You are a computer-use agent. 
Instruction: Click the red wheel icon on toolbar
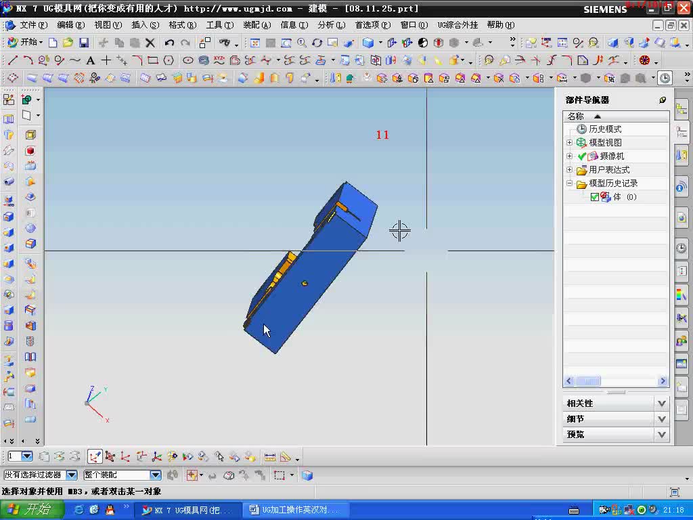coord(644,60)
